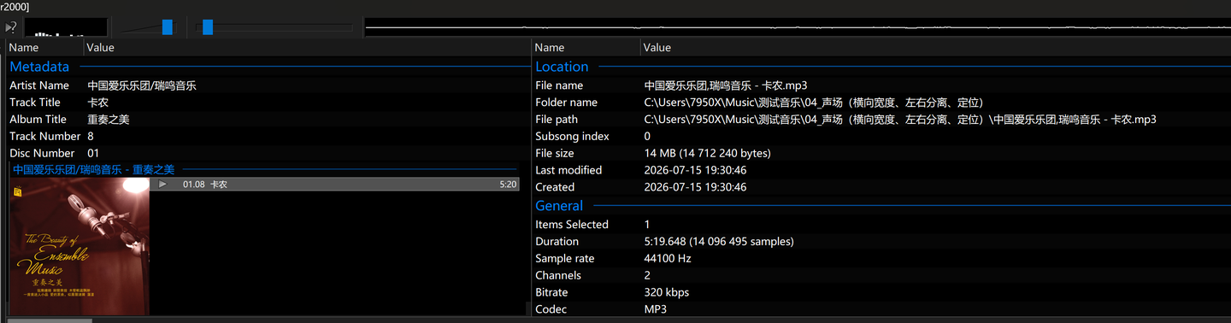Select the File size label
Image resolution: width=1231 pixels, height=323 pixels.
tap(555, 153)
